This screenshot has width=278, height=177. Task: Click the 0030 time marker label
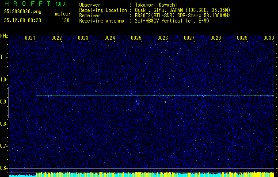tap(269, 38)
